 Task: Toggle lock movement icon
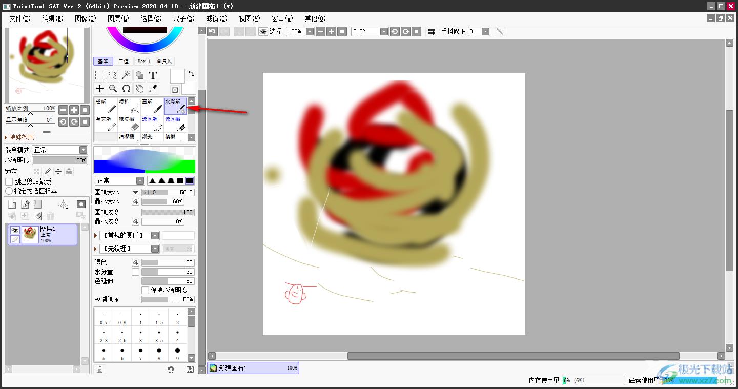click(58, 172)
